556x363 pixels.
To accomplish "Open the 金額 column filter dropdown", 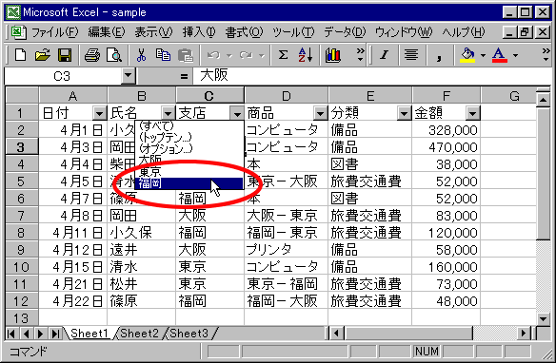I will pyautogui.click(x=472, y=113).
